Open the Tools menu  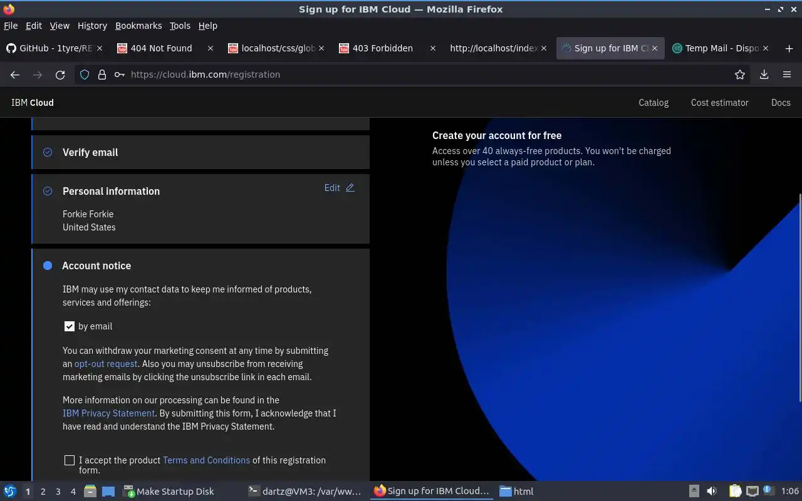pos(180,26)
